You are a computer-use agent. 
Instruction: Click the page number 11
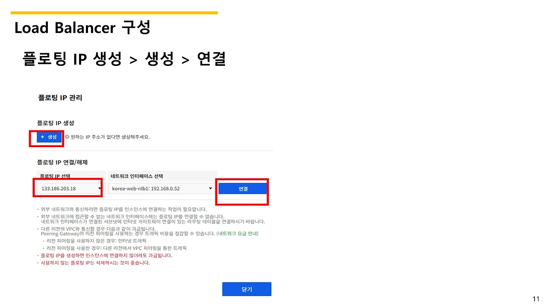coord(536,298)
